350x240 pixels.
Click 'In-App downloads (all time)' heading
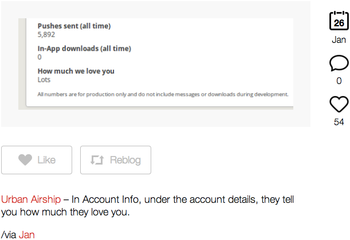point(84,49)
